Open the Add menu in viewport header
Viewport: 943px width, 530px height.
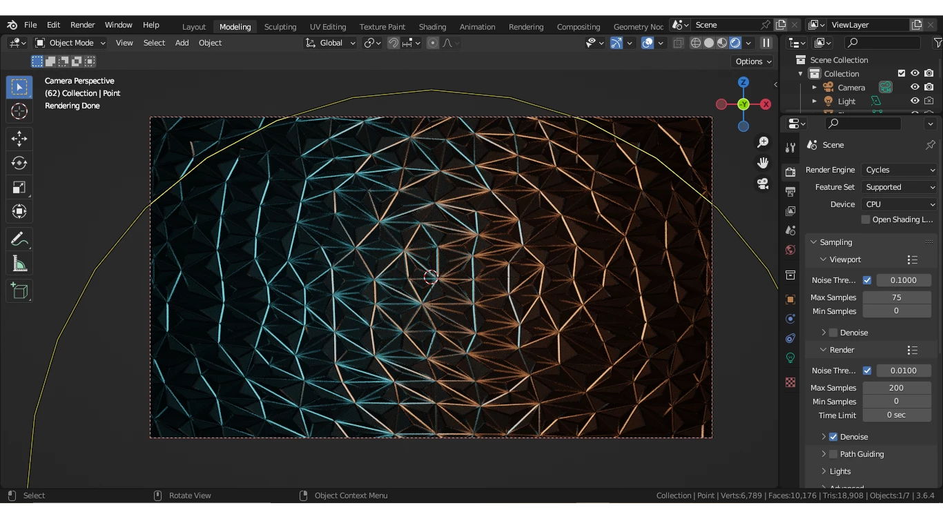pos(182,43)
